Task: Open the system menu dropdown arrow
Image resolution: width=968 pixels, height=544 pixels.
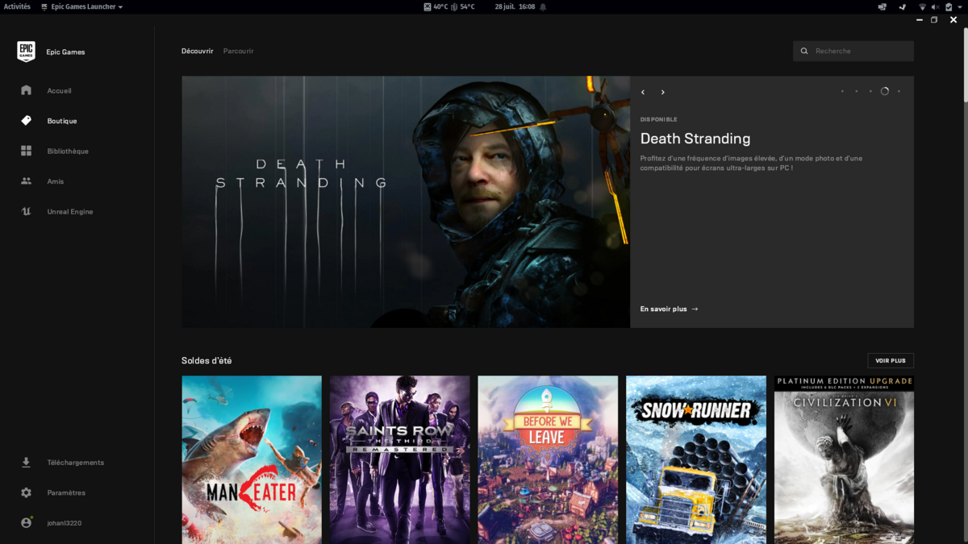Action: coord(960,6)
